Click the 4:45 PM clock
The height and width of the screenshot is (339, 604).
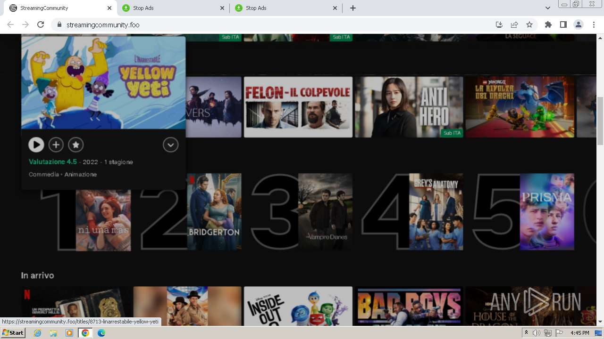(579, 333)
